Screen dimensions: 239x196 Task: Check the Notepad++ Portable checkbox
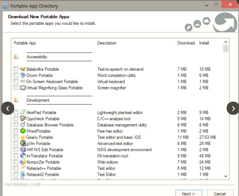16,168
